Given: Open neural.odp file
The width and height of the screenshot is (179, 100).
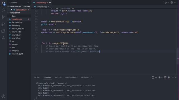Looking at the screenshot, I should (19, 32).
